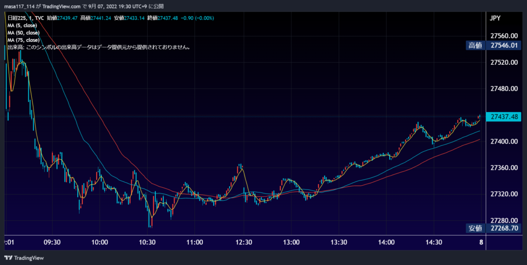Click the MA (75, close) indicator label
Screen dimensions: 527x265
(x=24, y=40)
